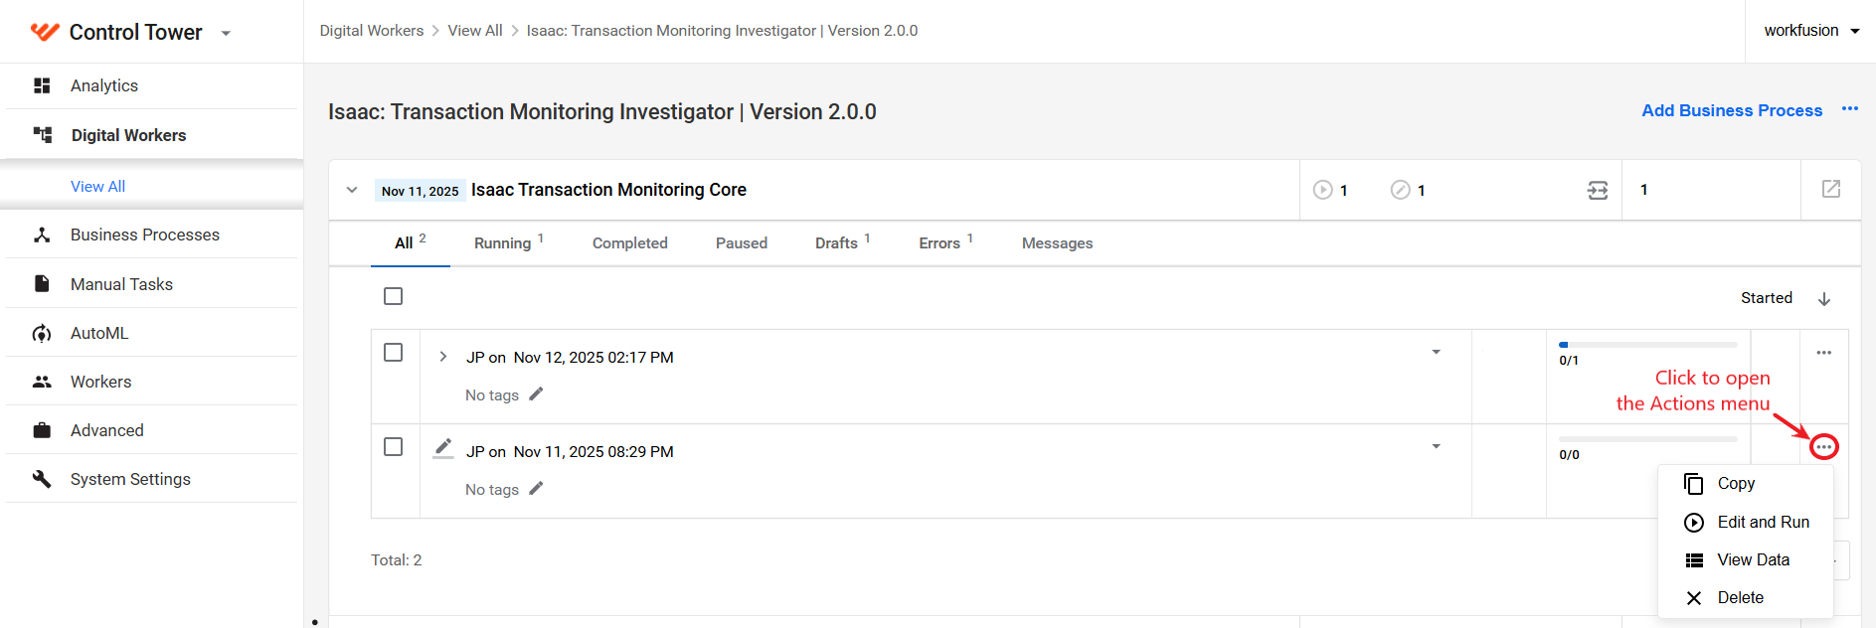Open Business Processes in sidebar

point(145,235)
